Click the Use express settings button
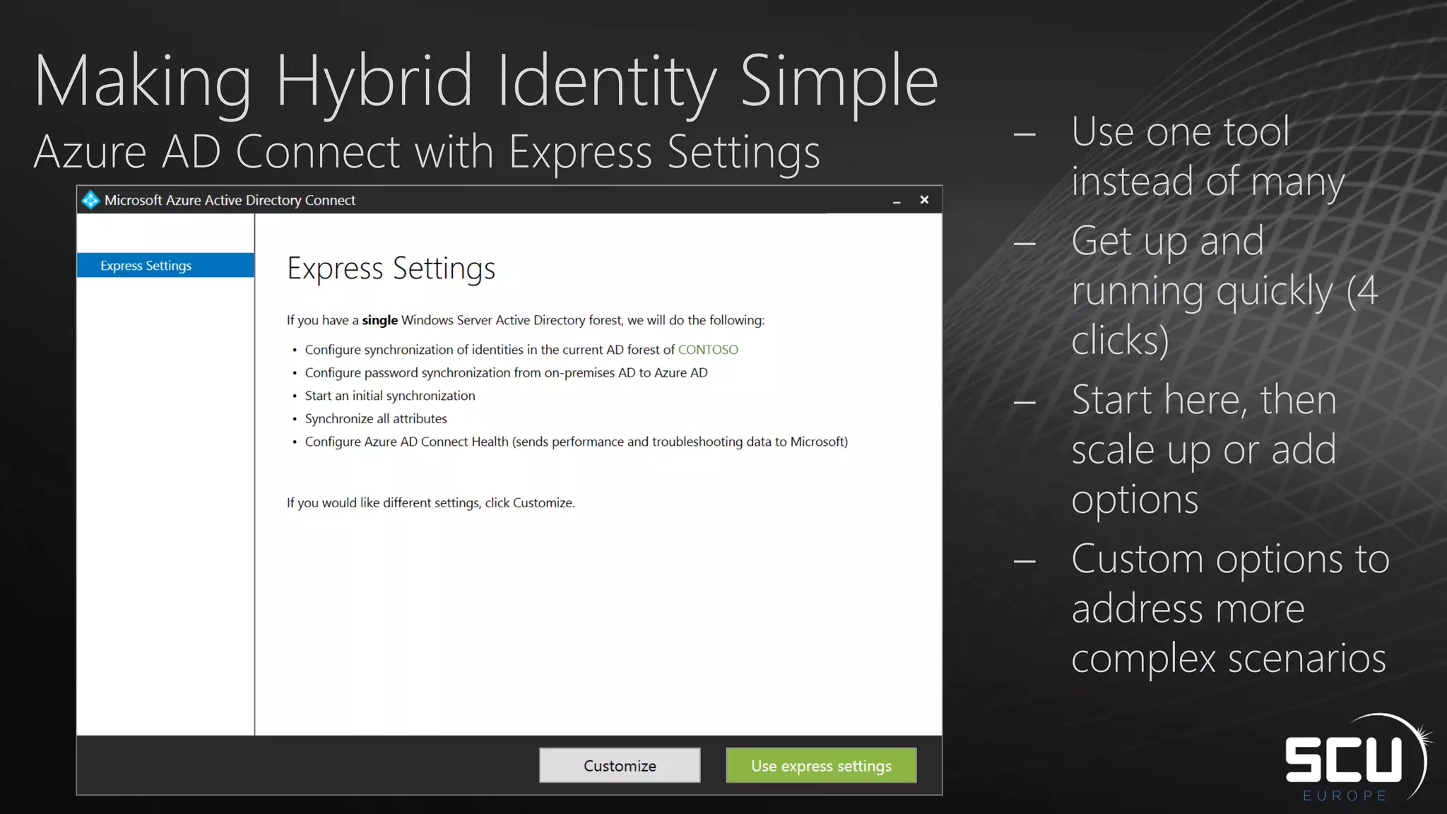This screenshot has height=814, width=1447. tap(821, 765)
